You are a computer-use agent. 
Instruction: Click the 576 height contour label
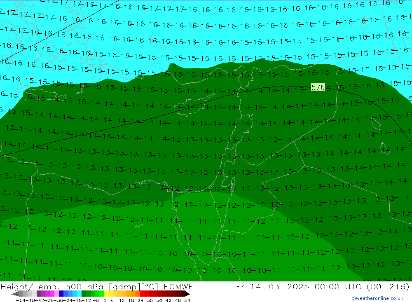tap(318, 87)
